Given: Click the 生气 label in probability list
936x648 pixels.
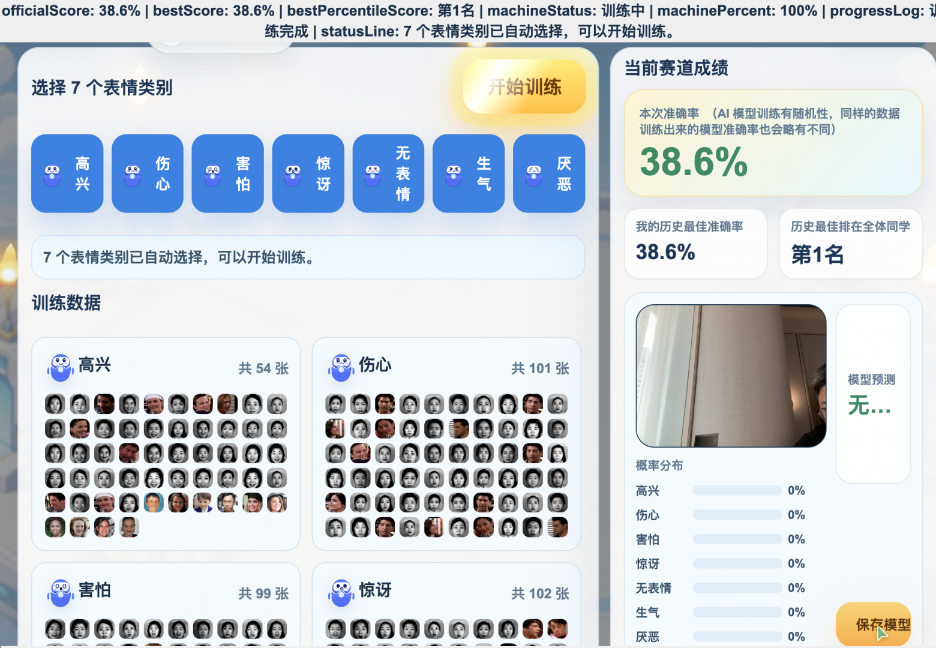Looking at the screenshot, I should click(x=647, y=612).
